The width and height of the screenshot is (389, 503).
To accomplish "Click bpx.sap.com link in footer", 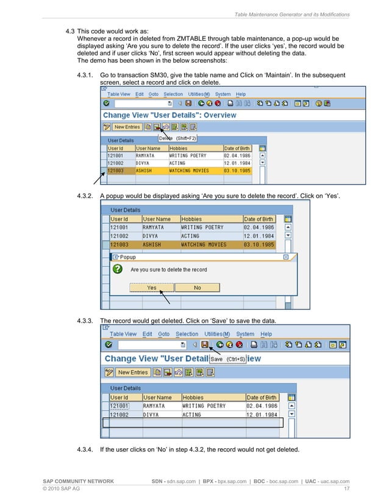I will 232,482.
